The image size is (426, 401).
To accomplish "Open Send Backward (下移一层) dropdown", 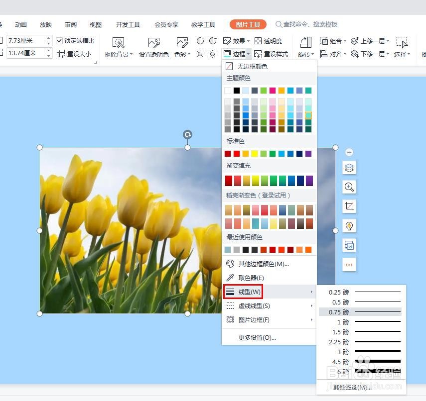I will point(370,54).
